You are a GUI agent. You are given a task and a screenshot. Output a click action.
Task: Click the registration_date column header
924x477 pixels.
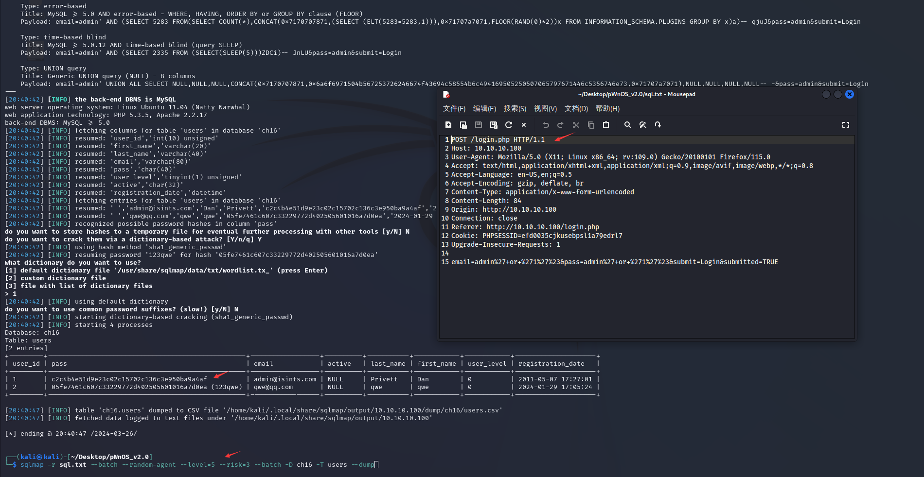(551, 364)
